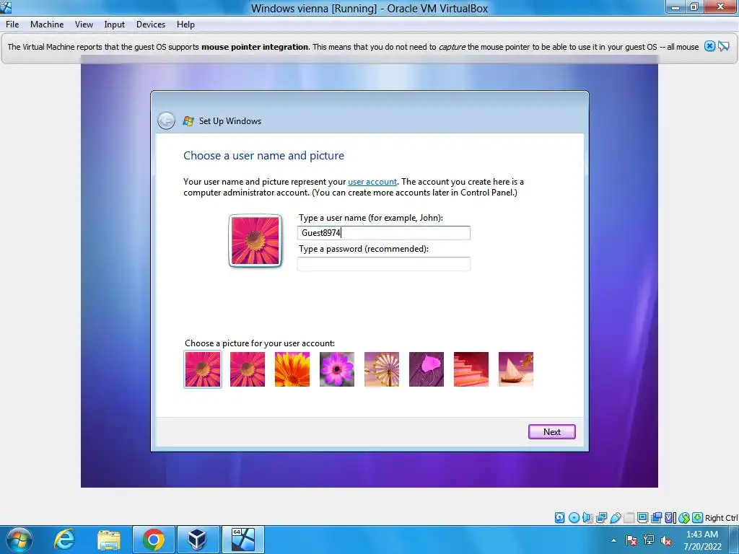739x554 pixels.
Task: Select the pinwheel picture
Action: (x=382, y=369)
